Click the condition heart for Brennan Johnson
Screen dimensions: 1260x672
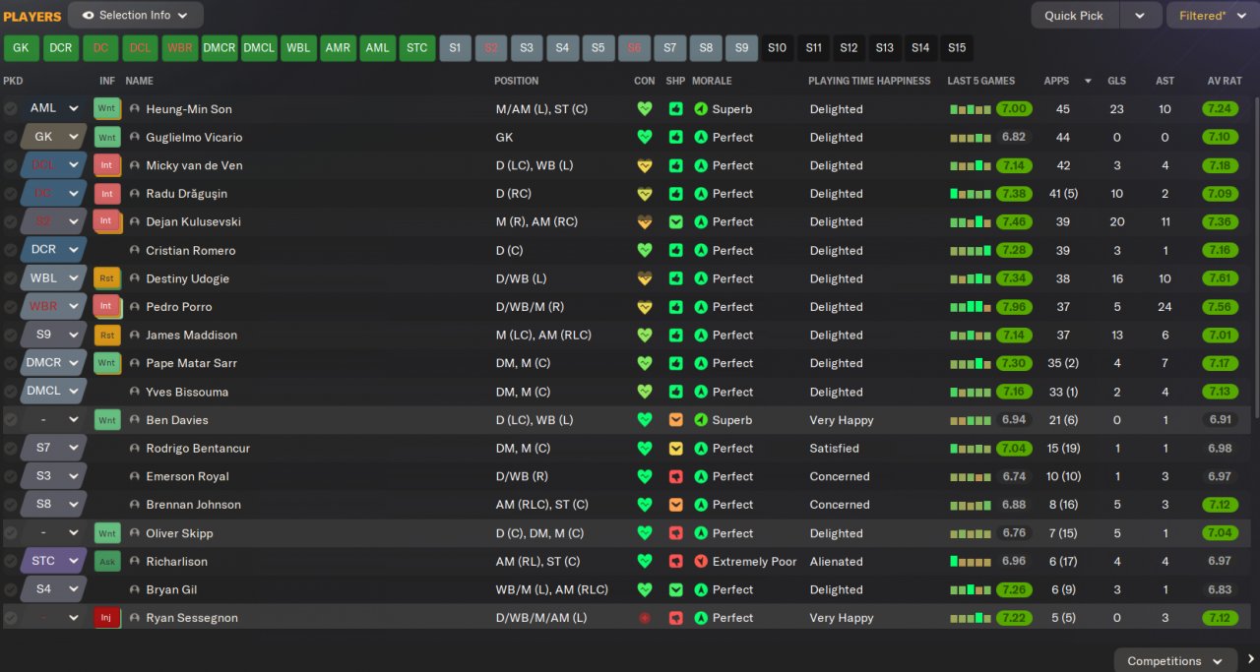click(645, 505)
